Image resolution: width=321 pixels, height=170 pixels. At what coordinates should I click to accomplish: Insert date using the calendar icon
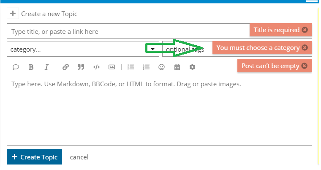(x=177, y=67)
